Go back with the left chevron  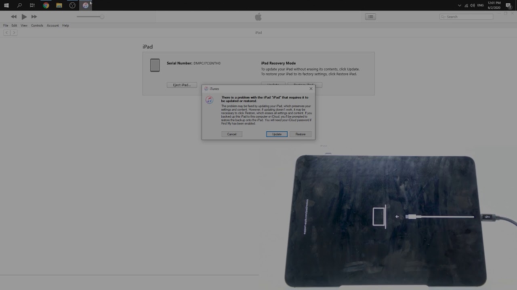pyautogui.click(x=7, y=33)
